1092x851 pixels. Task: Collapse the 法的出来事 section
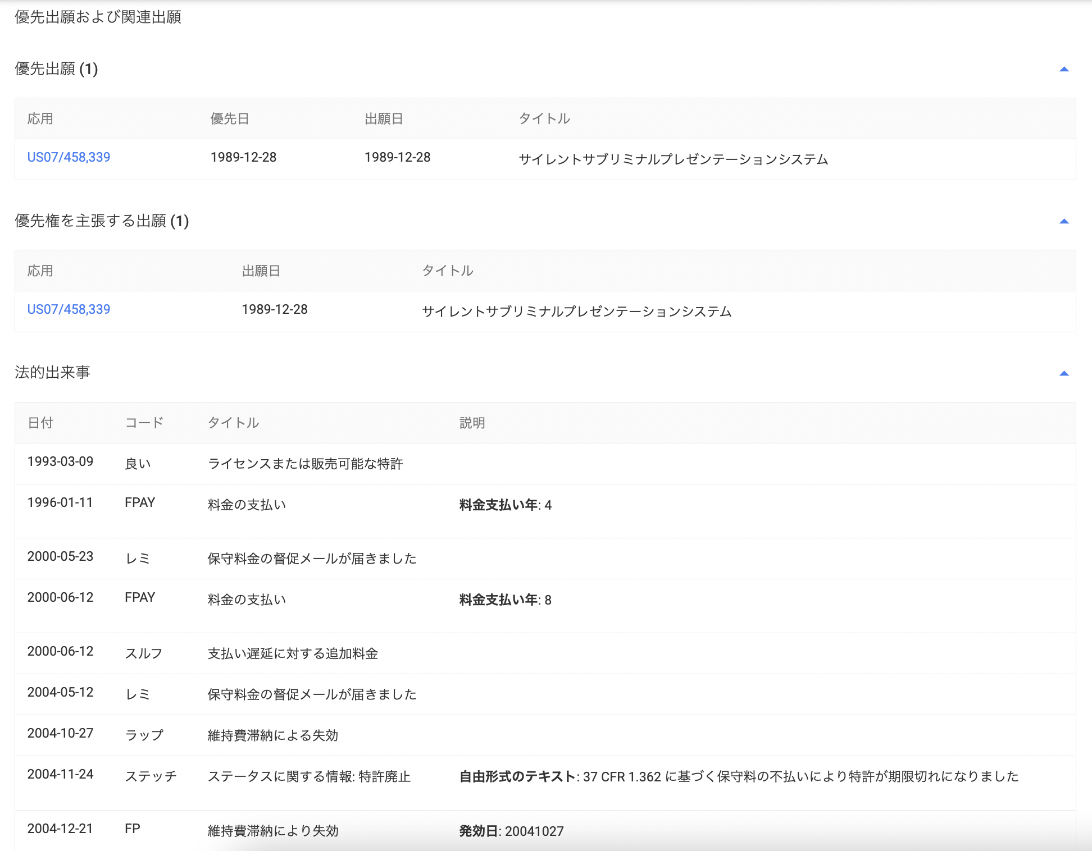(x=1063, y=373)
